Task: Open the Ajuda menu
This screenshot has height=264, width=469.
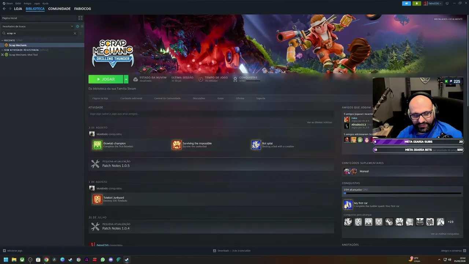Action: 45,3
